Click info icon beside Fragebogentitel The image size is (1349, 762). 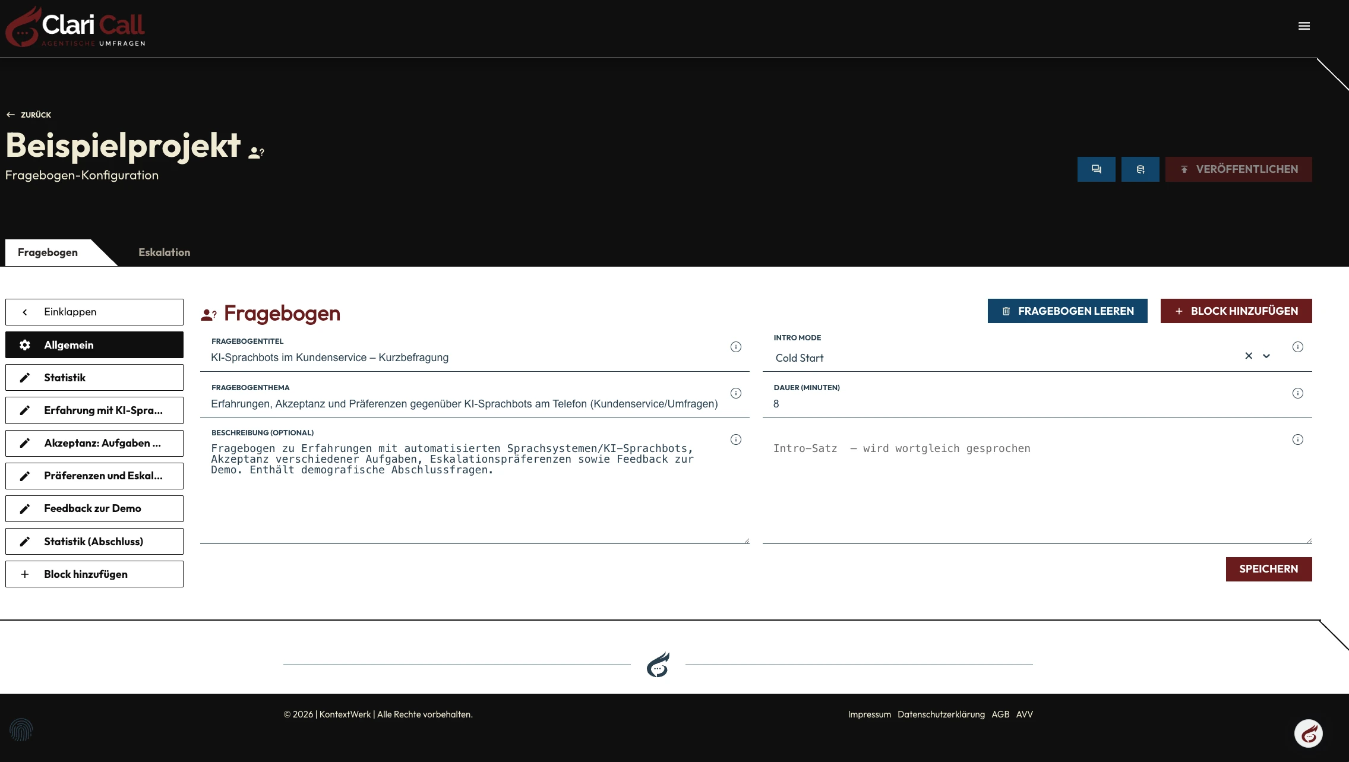(x=735, y=347)
